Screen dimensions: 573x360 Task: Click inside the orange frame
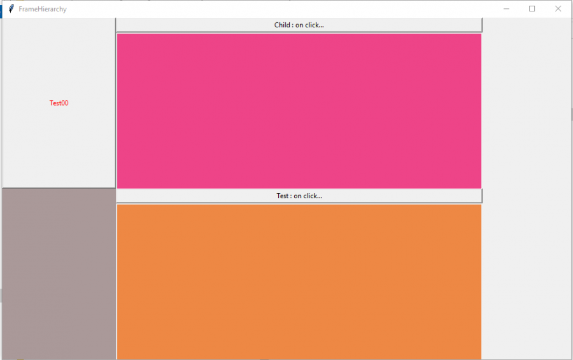pos(299,281)
